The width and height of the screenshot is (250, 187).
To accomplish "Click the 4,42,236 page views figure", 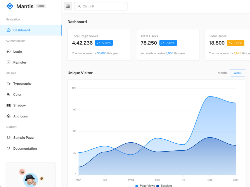I will [x=82, y=43].
